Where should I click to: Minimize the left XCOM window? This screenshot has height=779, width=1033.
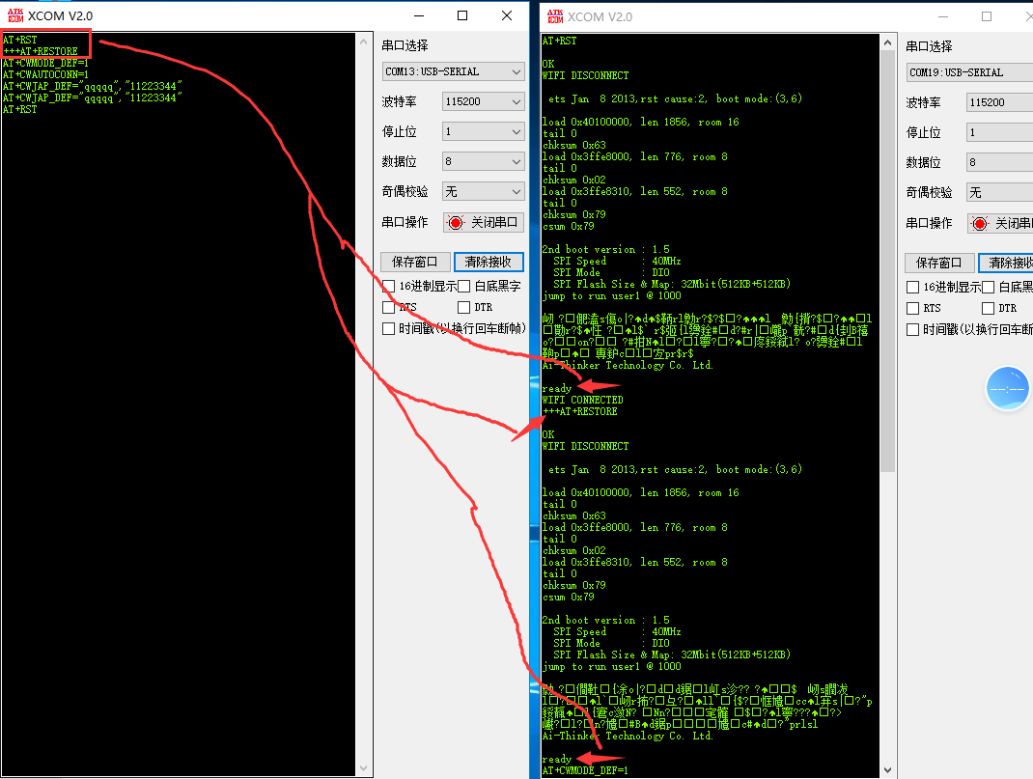pyautogui.click(x=419, y=15)
